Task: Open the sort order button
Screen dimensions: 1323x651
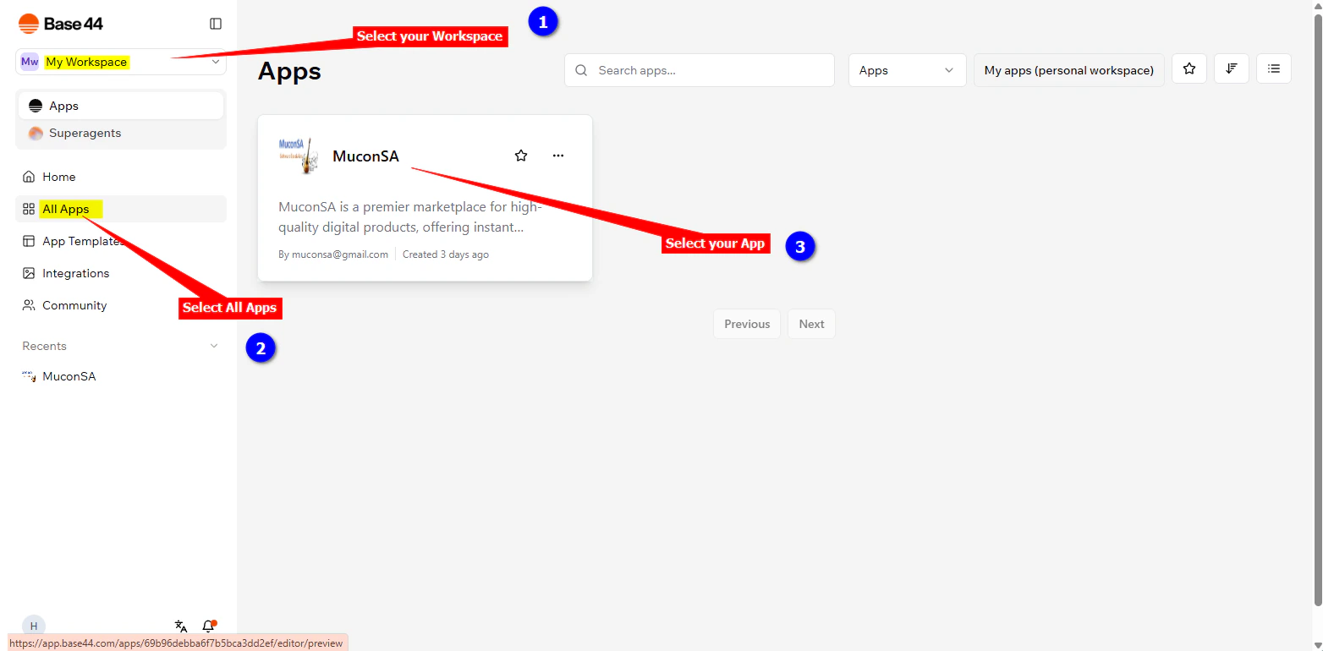Action: 1232,68
